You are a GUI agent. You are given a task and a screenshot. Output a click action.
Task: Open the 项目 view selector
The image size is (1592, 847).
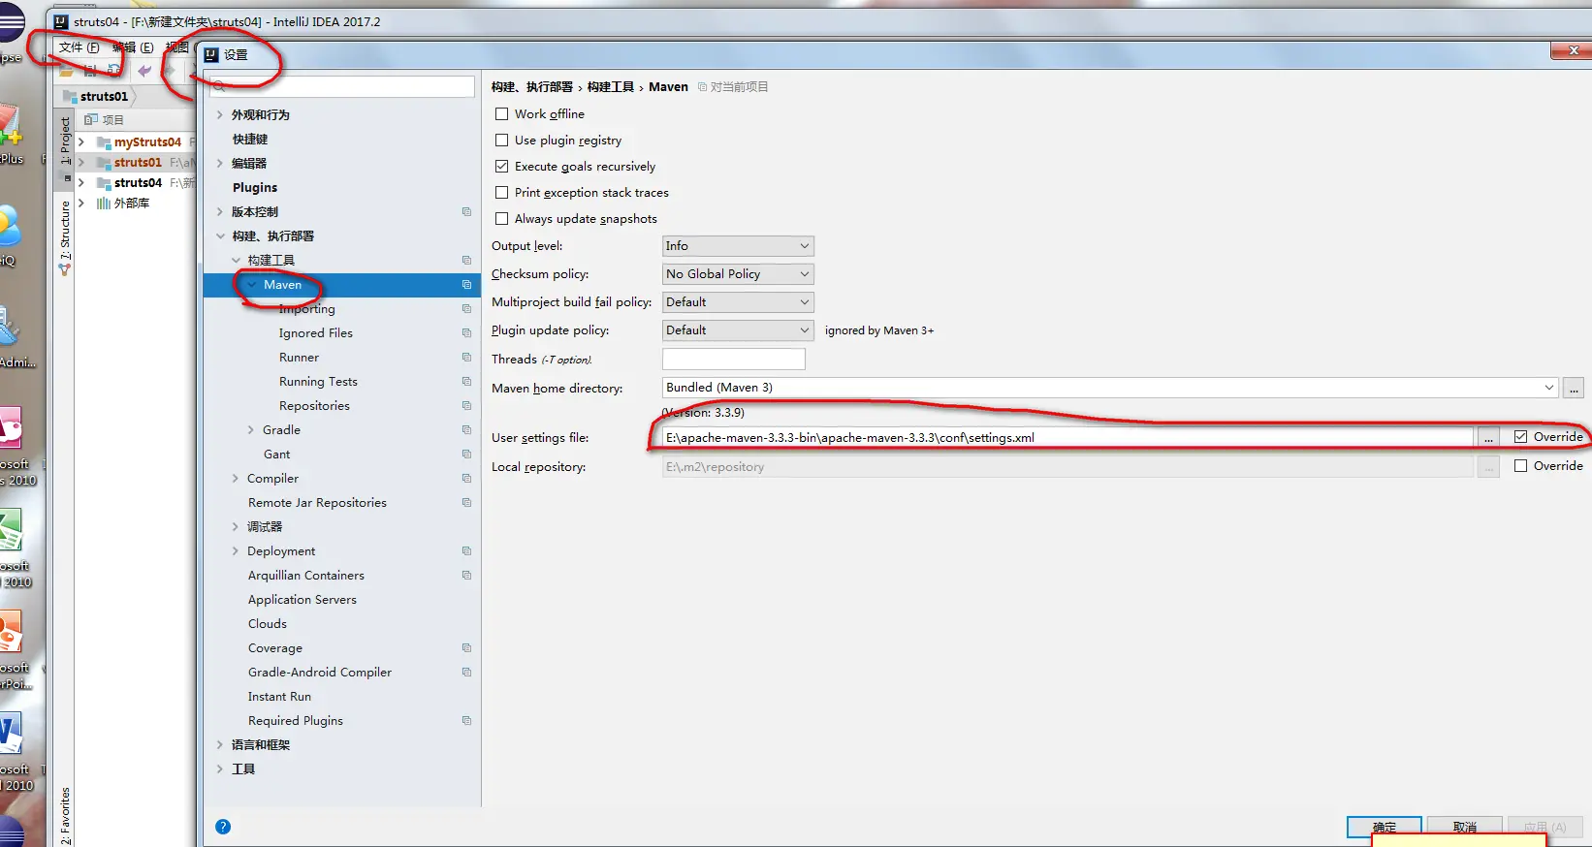click(x=105, y=120)
